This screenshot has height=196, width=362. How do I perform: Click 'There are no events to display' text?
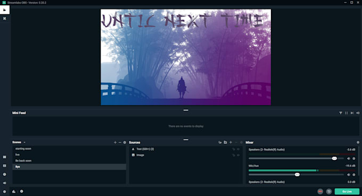[186, 126]
